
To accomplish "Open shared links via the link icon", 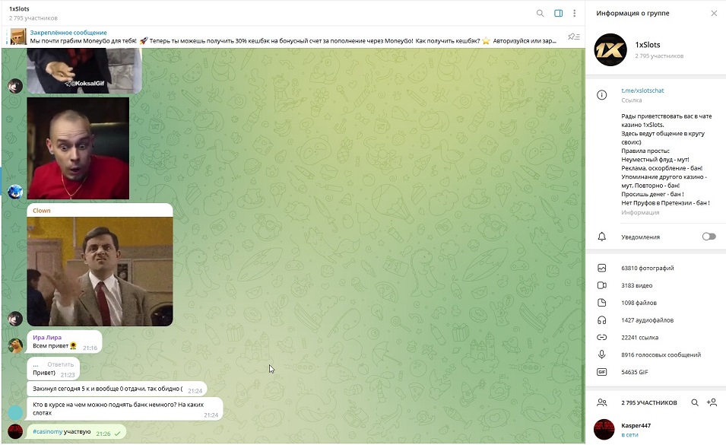I will pos(601,338).
